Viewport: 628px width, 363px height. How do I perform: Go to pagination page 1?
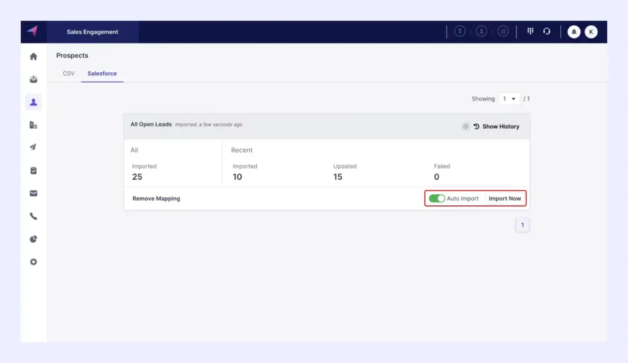(x=523, y=225)
